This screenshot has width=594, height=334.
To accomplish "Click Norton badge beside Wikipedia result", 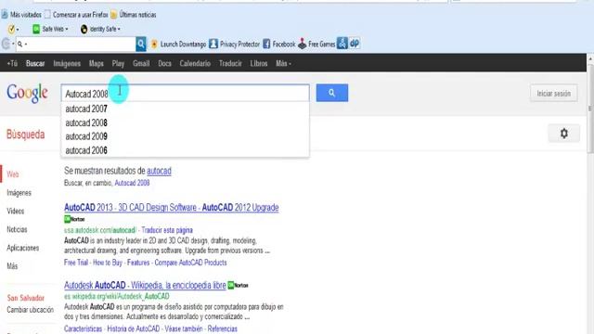I will tap(238, 285).
